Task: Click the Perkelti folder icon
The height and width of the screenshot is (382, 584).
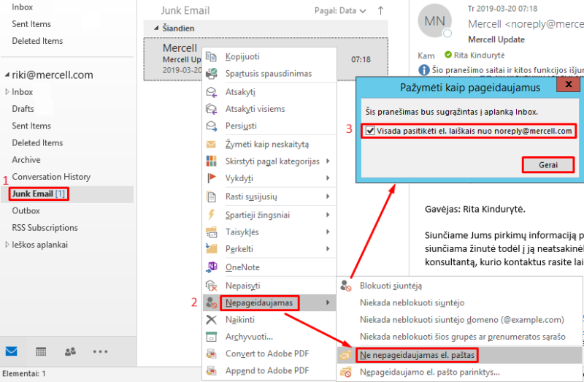Action: [x=211, y=248]
